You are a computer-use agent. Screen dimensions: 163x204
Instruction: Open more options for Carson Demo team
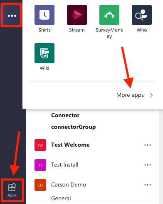click(x=148, y=185)
